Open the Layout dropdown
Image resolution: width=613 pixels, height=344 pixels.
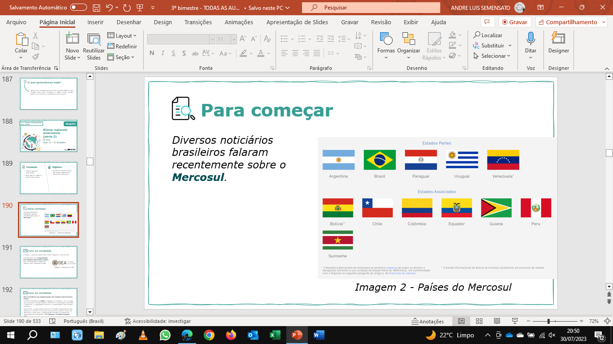click(x=122, y=35)
